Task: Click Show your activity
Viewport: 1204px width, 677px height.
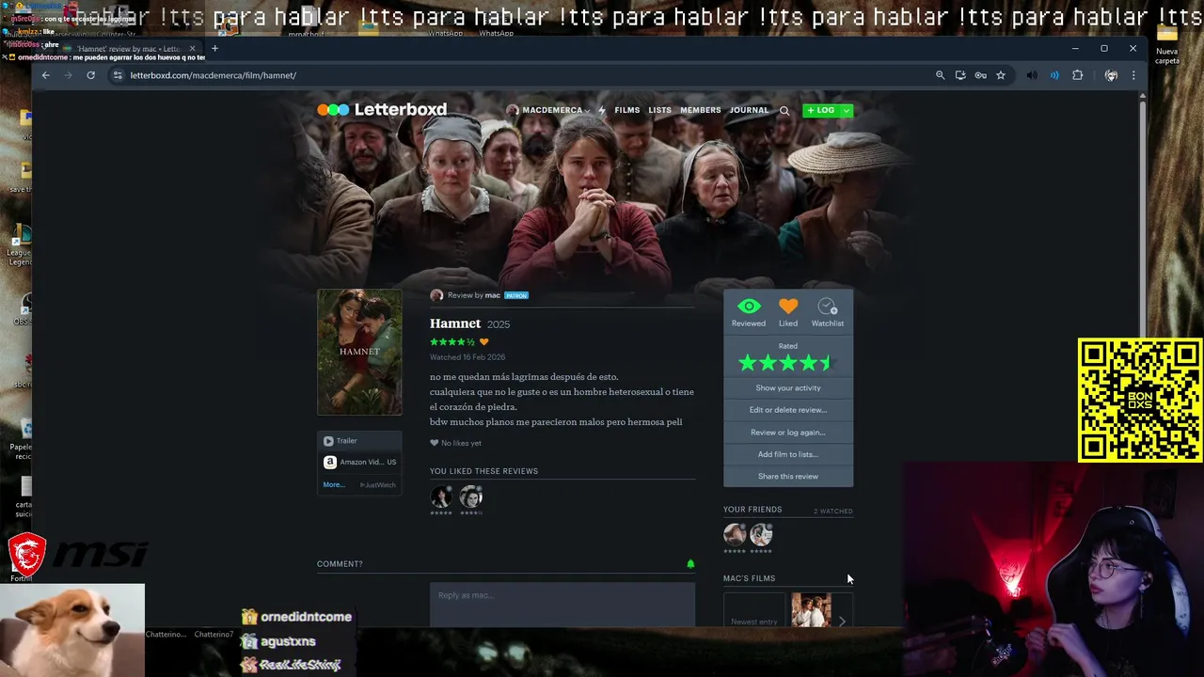Action: coord(788,387)
